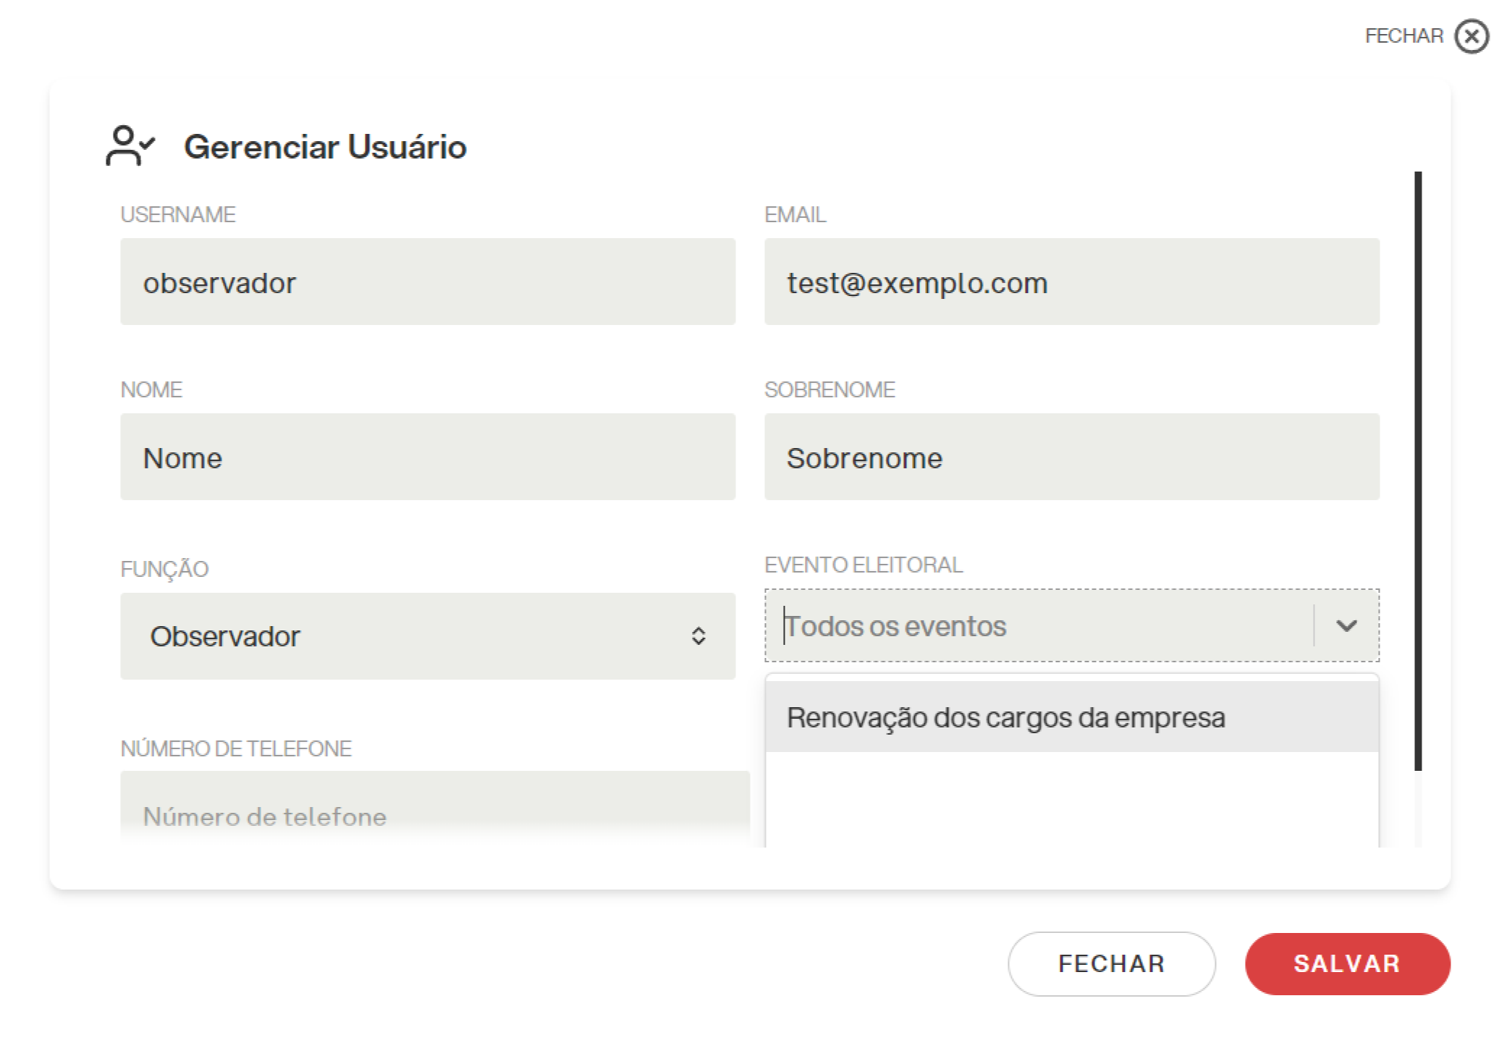1499x1043 pixels.
Task: Click the FECHAR text link at top right
Action: tap(1403, 36)
